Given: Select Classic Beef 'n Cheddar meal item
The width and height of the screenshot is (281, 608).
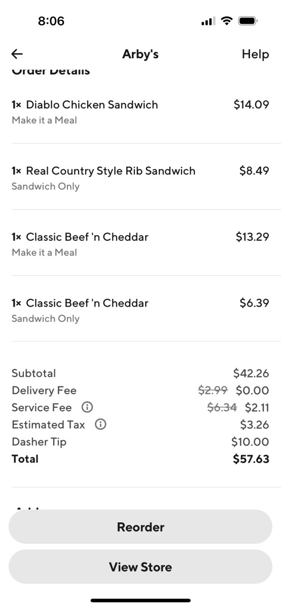Looking at the screenshot, I should click(140, 244).
